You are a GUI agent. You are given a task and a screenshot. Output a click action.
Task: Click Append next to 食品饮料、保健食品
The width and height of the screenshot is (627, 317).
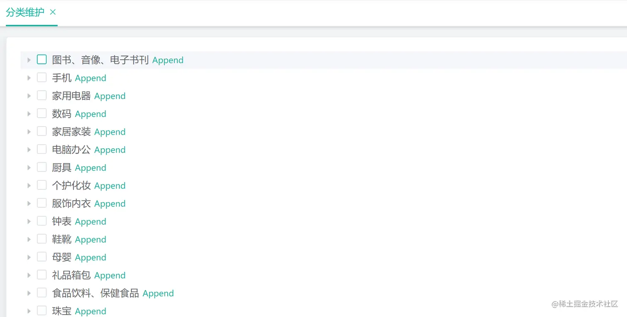click(158, 294)
